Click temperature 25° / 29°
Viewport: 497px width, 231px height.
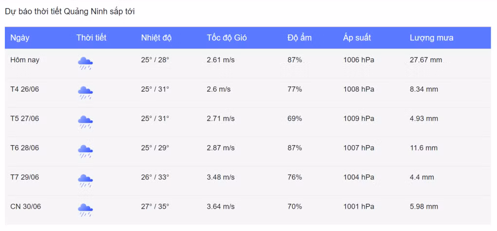(155, 148)
